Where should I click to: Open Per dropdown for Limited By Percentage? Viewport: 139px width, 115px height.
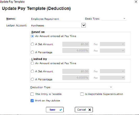point(112,78)
